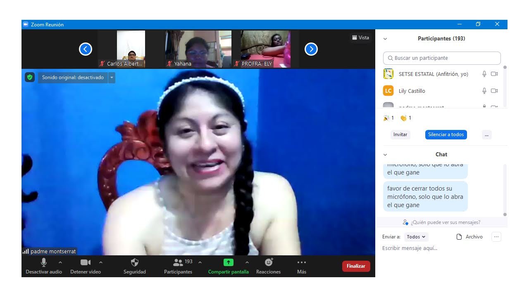
Task: Show next video thumbnails with right arrow
Action: point(311,49)
